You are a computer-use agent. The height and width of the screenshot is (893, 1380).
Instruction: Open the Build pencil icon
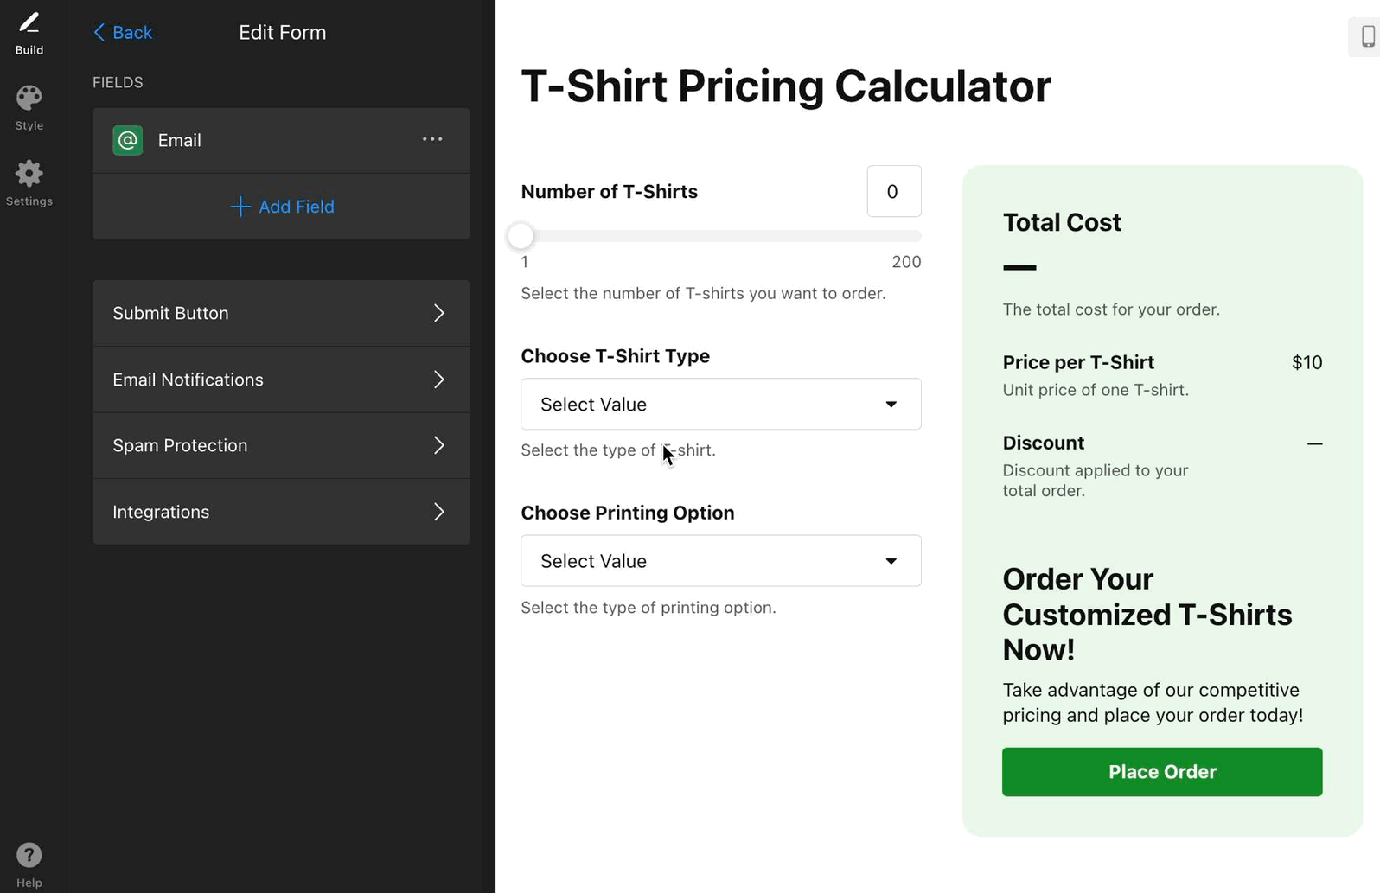[29, 23]
